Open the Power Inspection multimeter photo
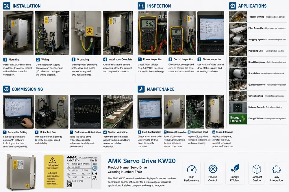 pyautogui.click(x=152, y=33)
